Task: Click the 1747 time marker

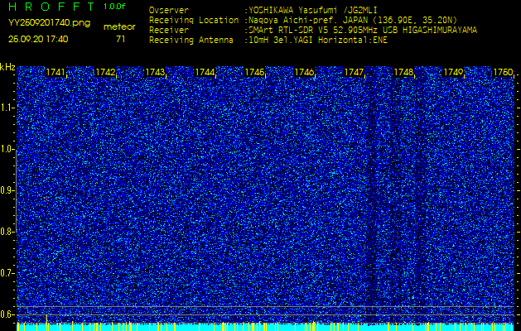Action: click(354, 72)
